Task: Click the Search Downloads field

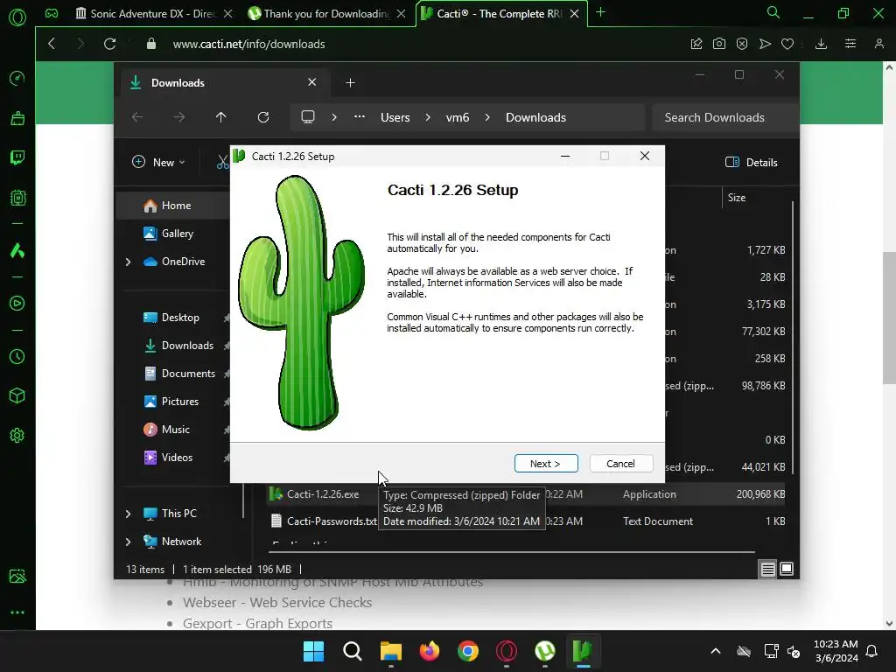Action: [724, 117]
